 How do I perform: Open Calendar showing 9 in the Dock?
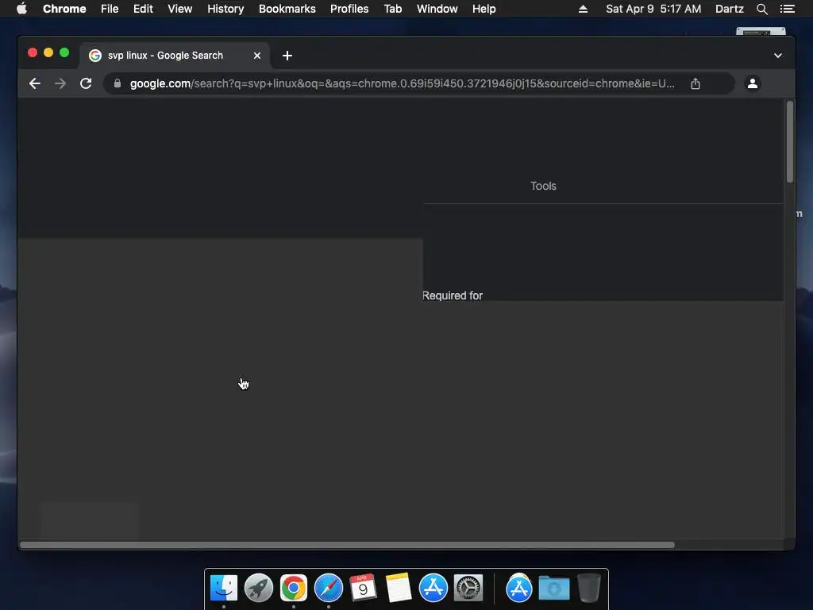point(363,588)
